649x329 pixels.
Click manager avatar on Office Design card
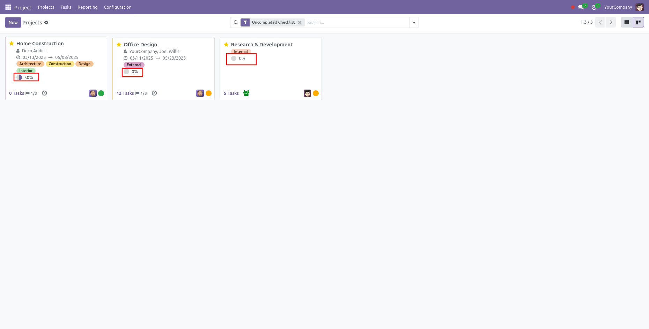pyautogui.click(x=200, y=93)
